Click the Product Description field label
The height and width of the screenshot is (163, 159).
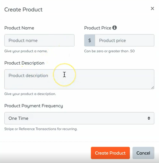pos(24,63)
